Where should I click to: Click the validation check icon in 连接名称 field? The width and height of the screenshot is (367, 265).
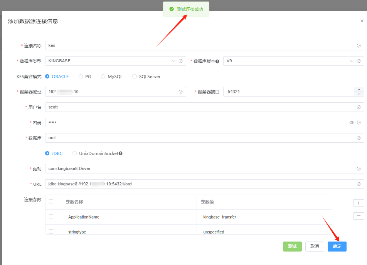pyautogui.click(x=359, y=46)
